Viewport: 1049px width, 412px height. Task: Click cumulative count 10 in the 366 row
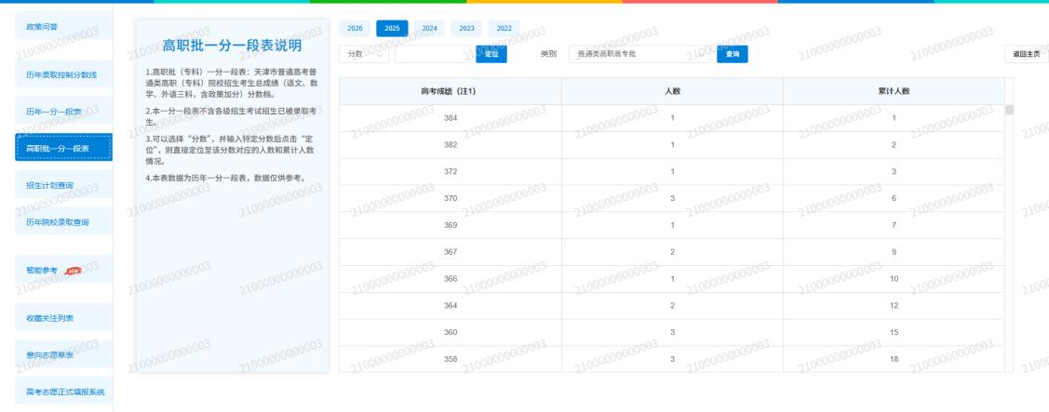click(x=894, y=279)
